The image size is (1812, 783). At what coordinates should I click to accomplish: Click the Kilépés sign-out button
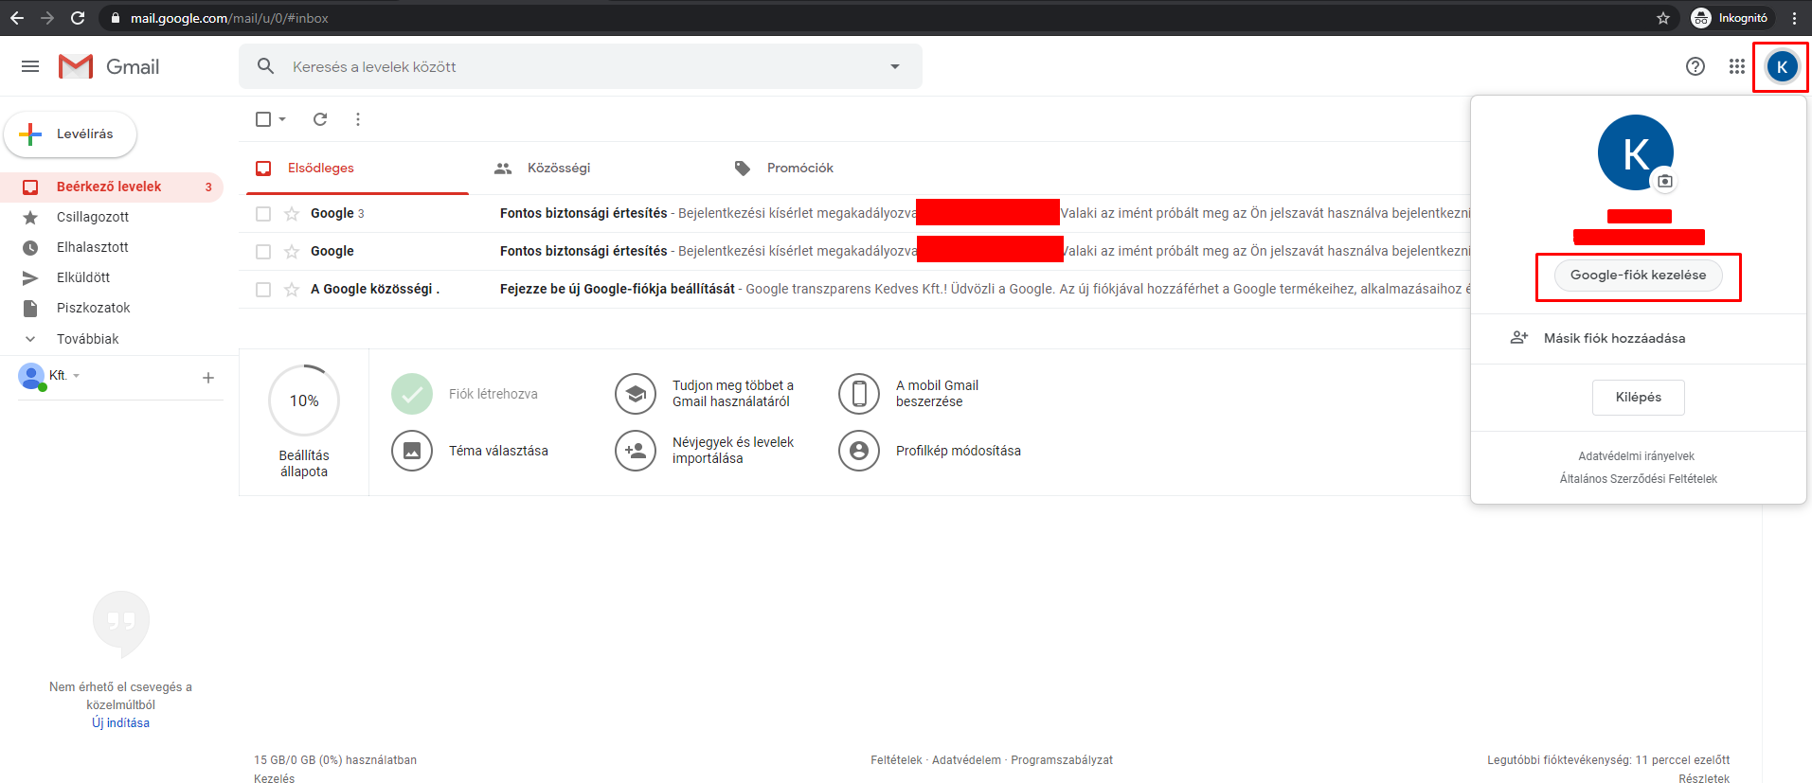tap(1639, 398)
